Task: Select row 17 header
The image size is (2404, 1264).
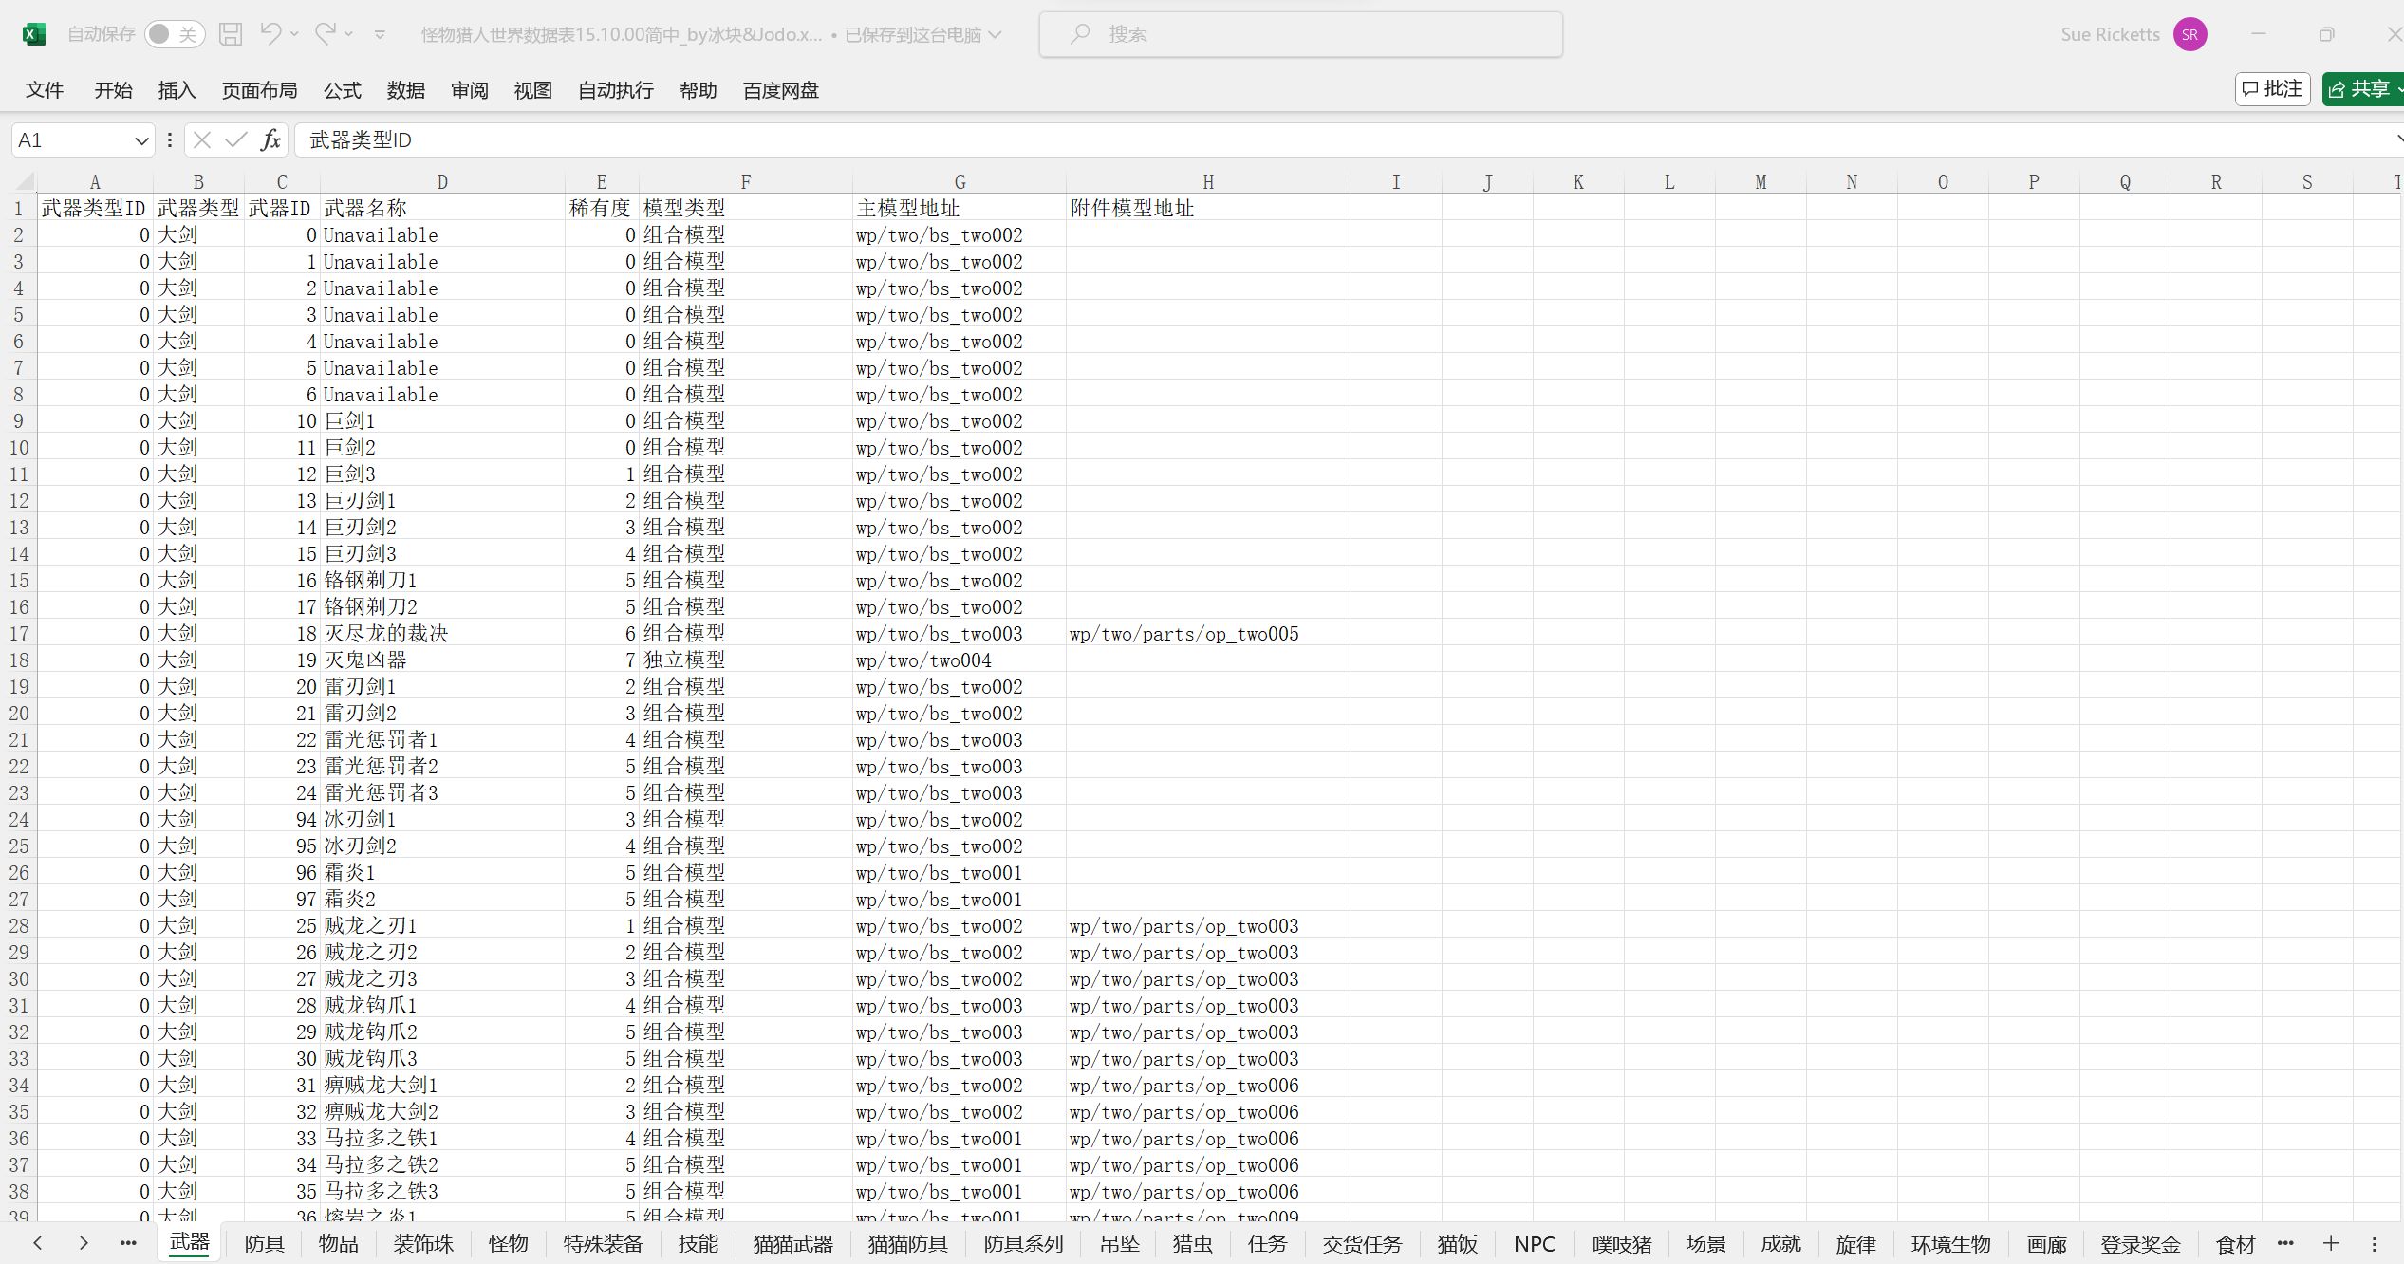Action: (19, 634)
